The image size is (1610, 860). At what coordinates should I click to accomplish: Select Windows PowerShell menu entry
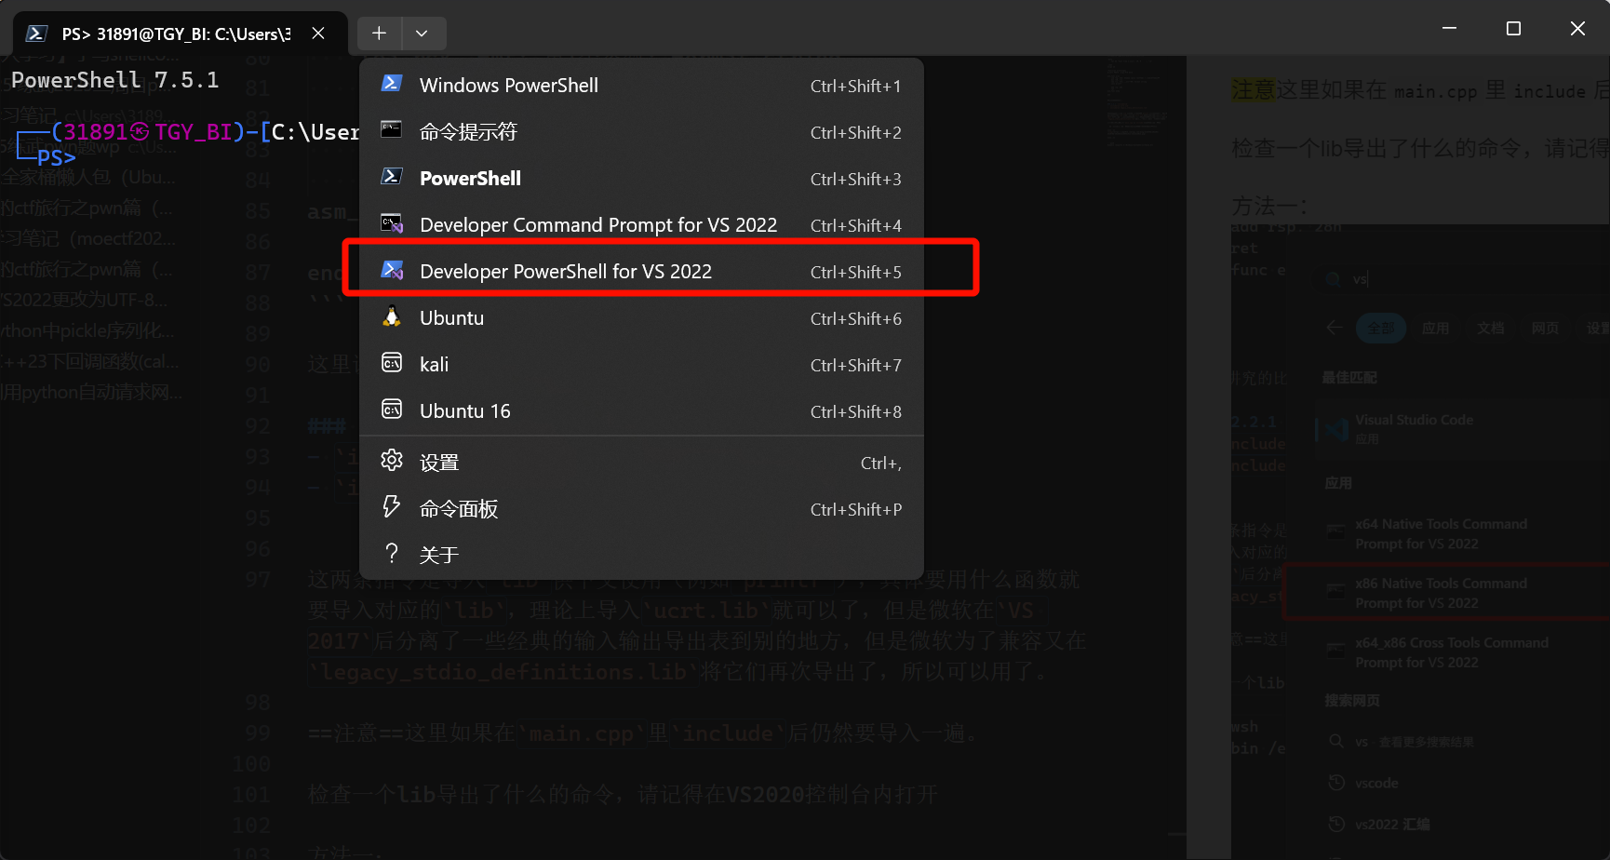point(641,86)
